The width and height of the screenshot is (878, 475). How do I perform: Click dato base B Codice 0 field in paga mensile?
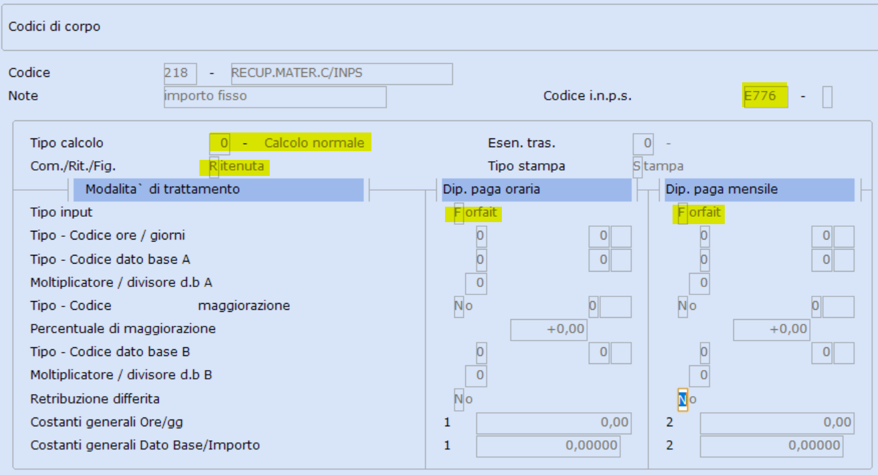821,353
